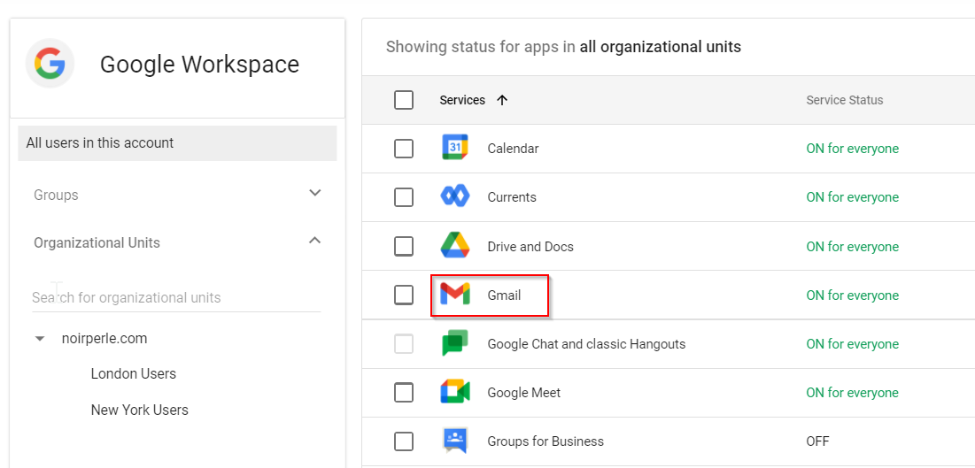Image resolution: width=975 pixels, height=468 pixels.
Task: Select the Gmail row checkbox
Action: point(404,295)
